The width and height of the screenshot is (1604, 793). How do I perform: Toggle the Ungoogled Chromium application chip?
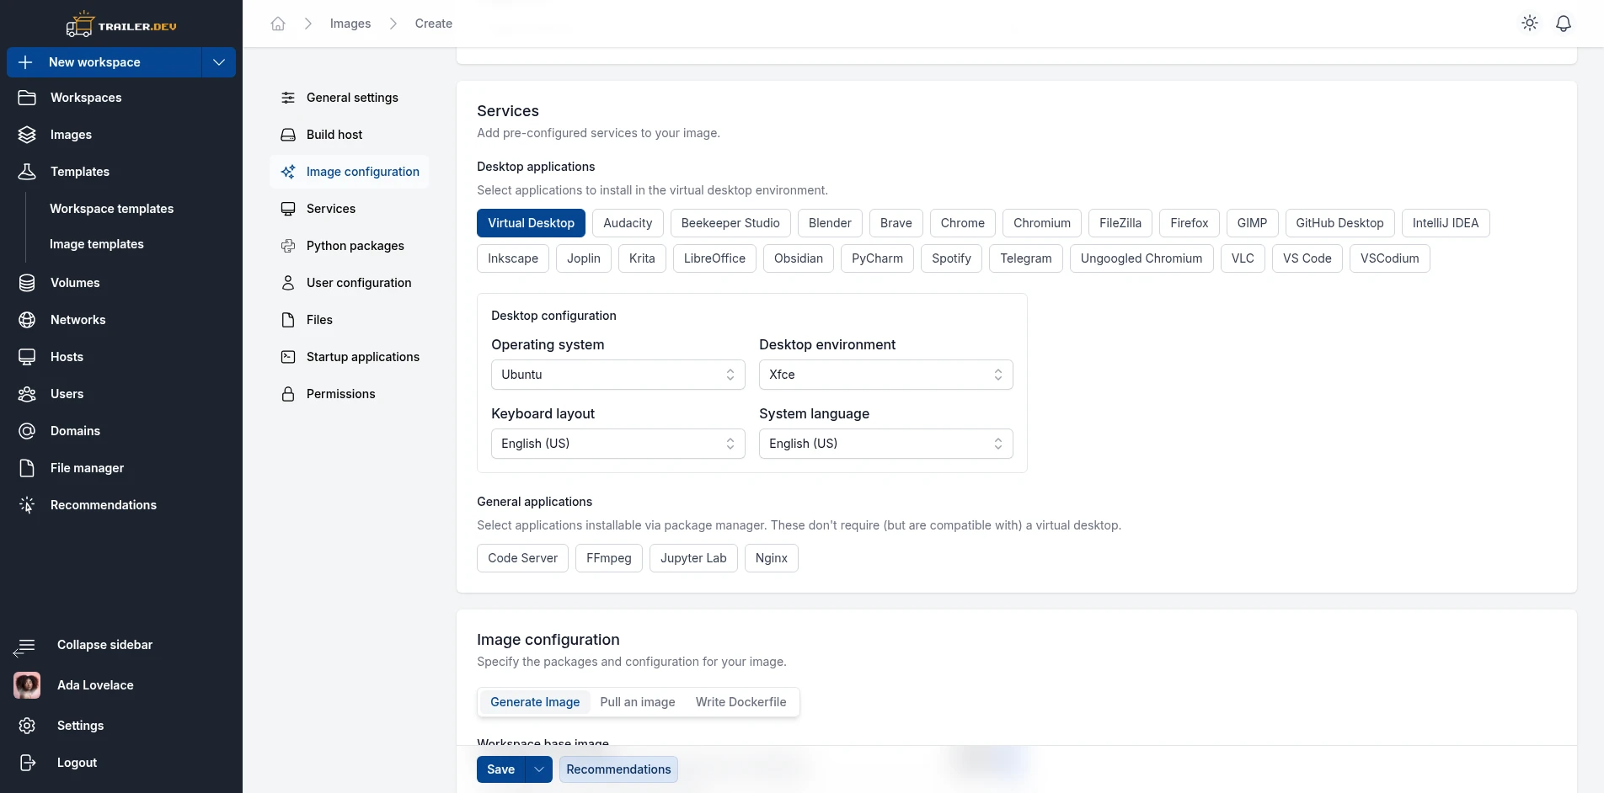tap(1142, 258)
